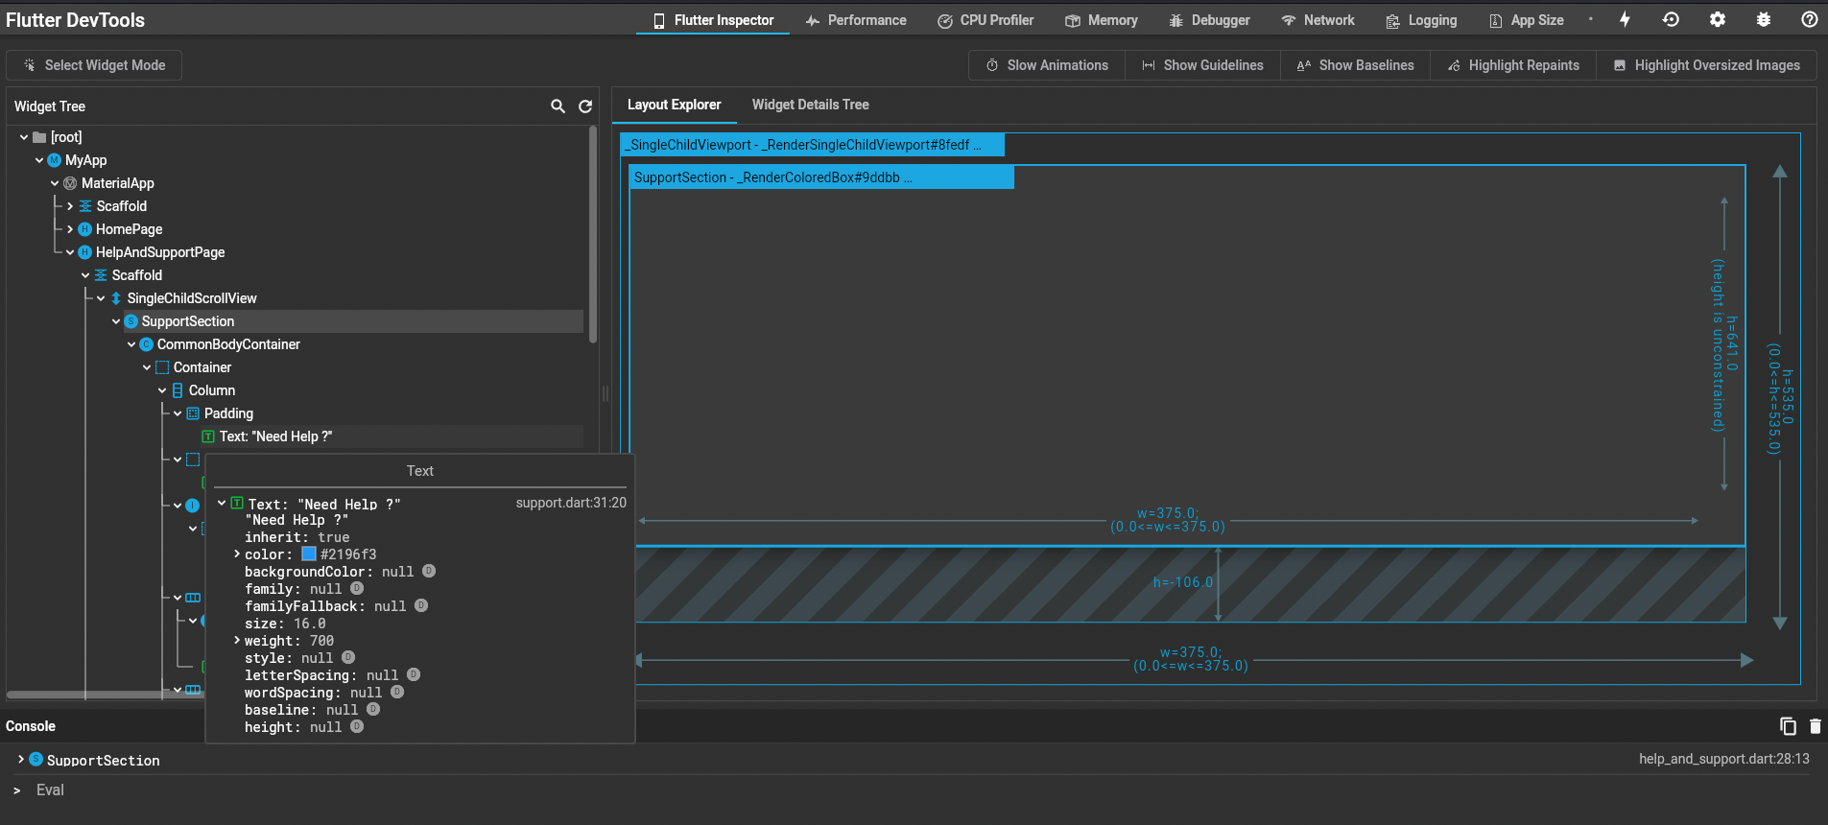Click the hot reload lightning icon
This screenshot has width=1828, height=825.
click(1625, 19)
